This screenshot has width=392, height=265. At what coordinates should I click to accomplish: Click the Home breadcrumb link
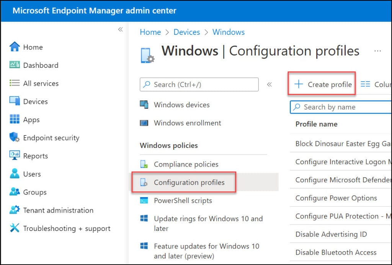[x=150, y=32]
